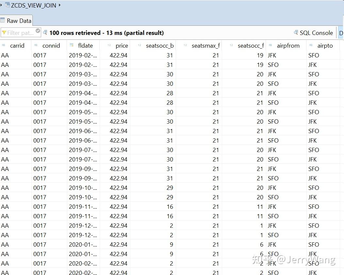Sort by the fldate column header

coord(86,45)
